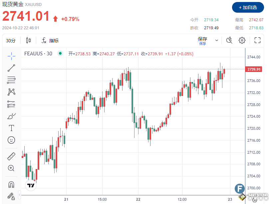Viewport: 271px width, 204px height.
Task: Open chart settings with the gear icon
Action: [x=242, y=40]
